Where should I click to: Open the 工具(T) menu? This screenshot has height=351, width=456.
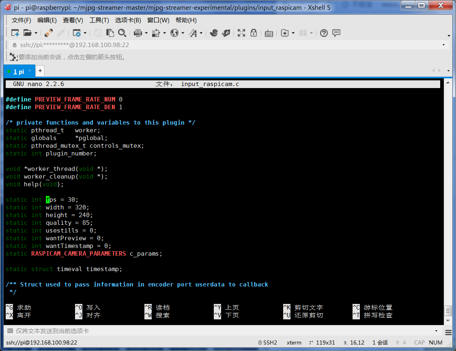pyautogui.click(x=99, y=20)
